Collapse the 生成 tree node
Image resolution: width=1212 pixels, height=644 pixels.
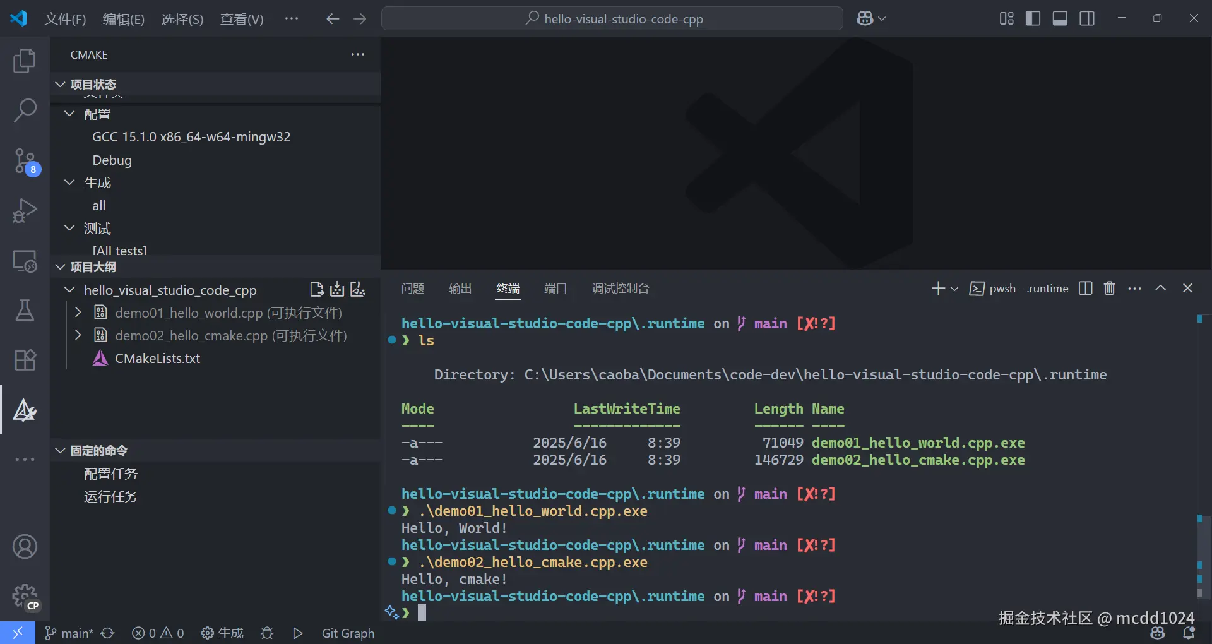click(69, 182)
